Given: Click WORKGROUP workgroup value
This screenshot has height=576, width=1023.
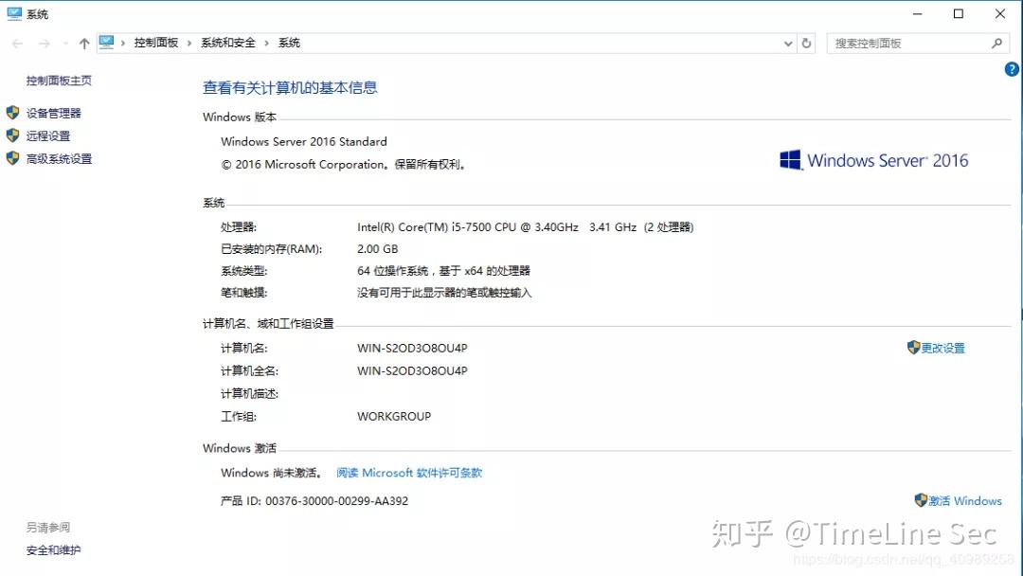Looking at the screenshot, I should pos(394,416).
